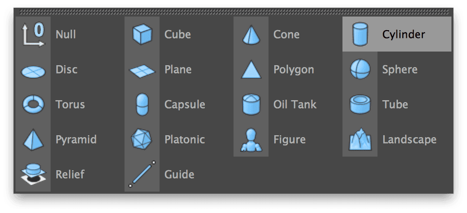Choose the Pyramid primitive icon

[33, 140]
